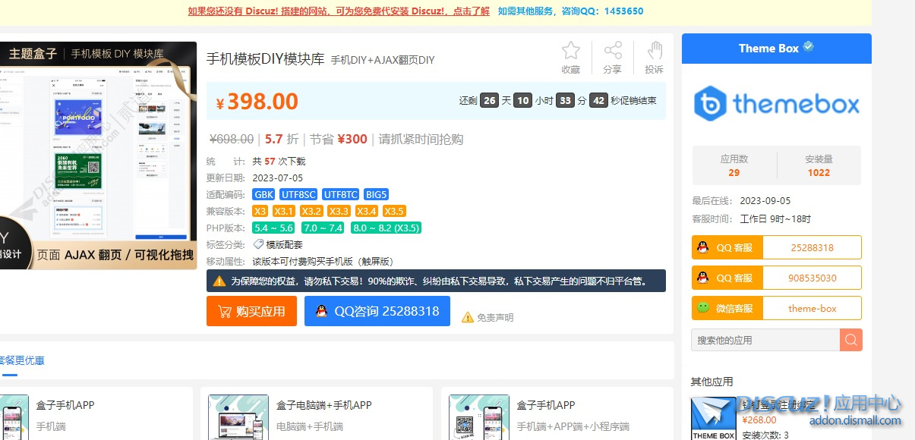The image size is (915, 440).
Task: Click the PHP 8.0 ~ 8.2 (X3.5) tag
Action: pos(386,228)
